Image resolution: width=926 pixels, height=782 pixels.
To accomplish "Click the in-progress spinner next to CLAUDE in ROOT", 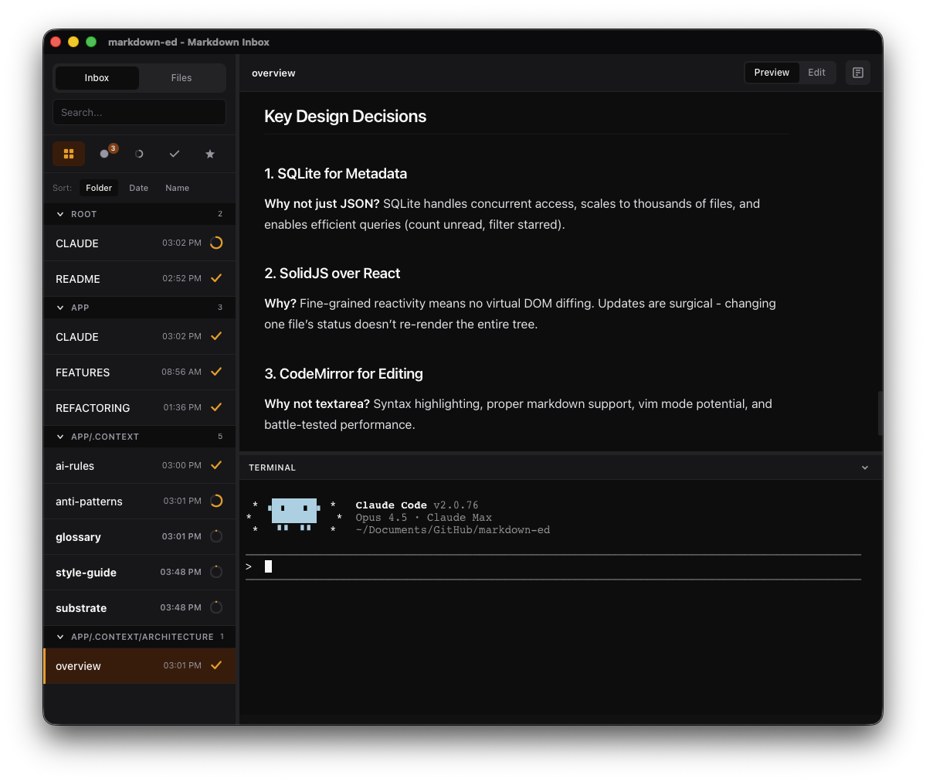I will click(215, 243).
